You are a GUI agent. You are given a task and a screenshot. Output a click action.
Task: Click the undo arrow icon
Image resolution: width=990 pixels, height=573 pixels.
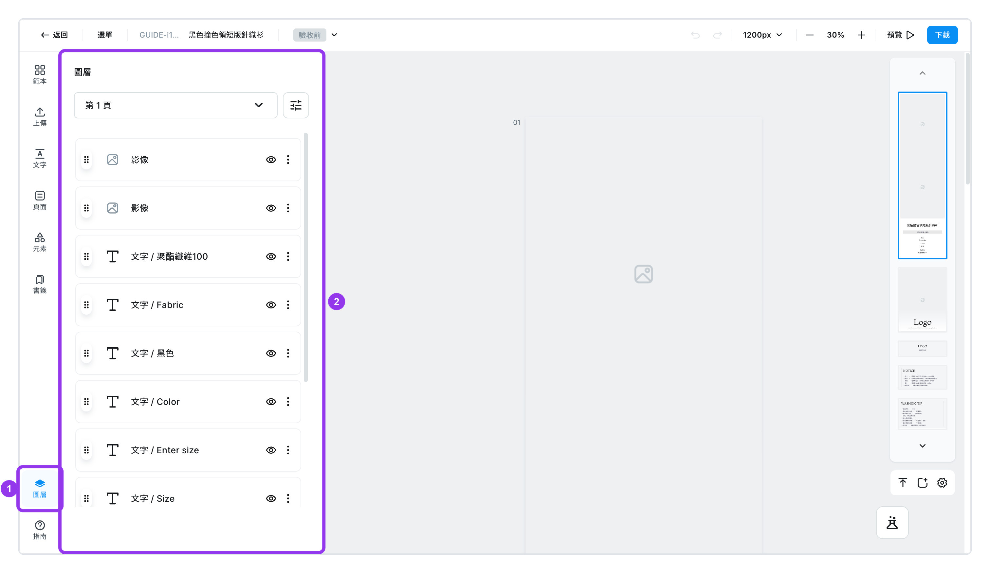(695, 35)
